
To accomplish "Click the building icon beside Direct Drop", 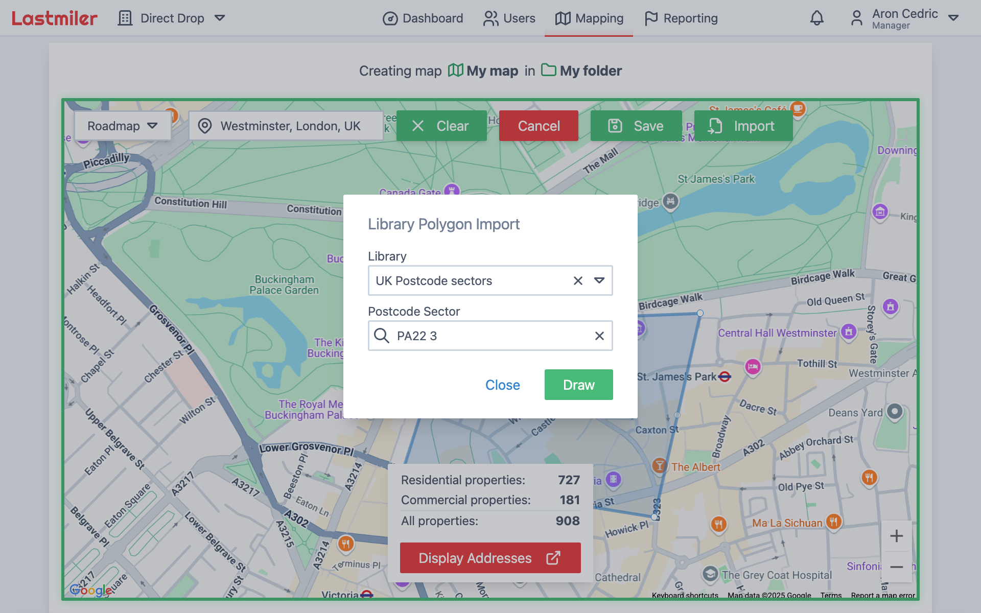I will (x=125, y=18).
